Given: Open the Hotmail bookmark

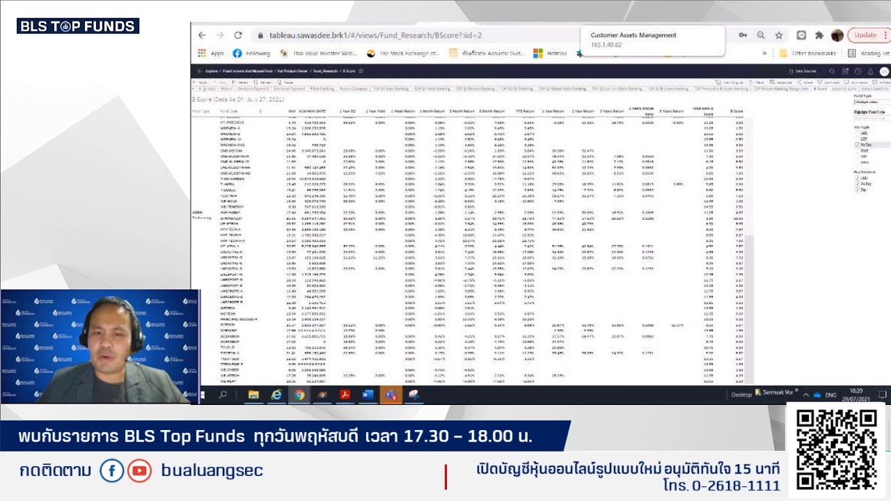Looking at the screenshot, I should point(551,53).
